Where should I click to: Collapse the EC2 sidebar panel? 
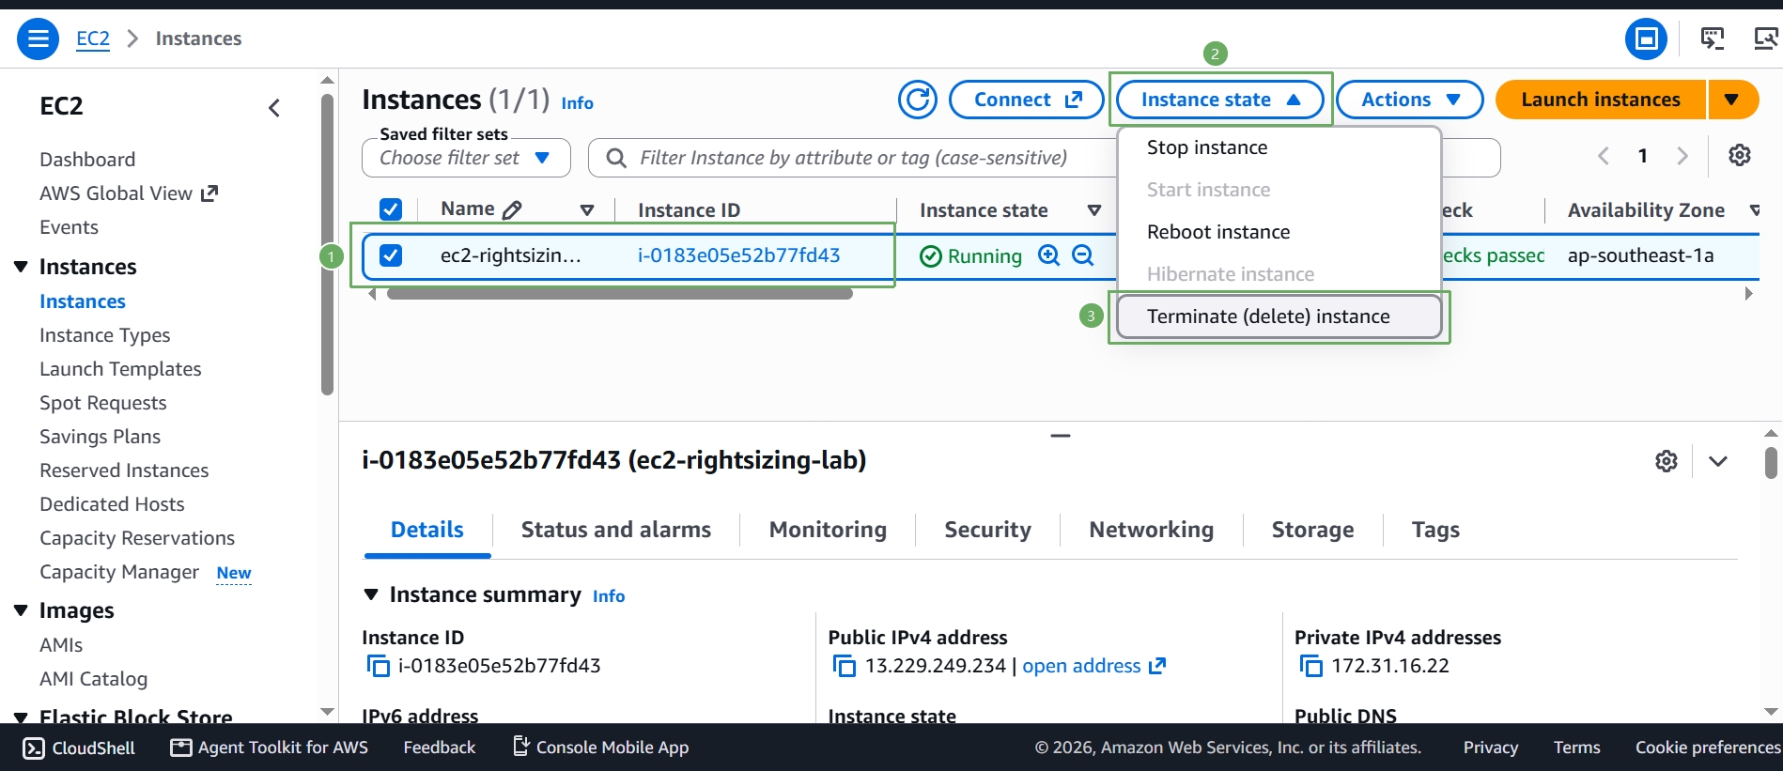(274, 108)
